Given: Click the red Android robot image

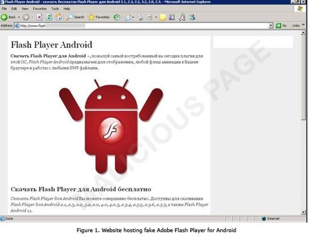Looking at the screenshot, I should [x=111, y=126].
